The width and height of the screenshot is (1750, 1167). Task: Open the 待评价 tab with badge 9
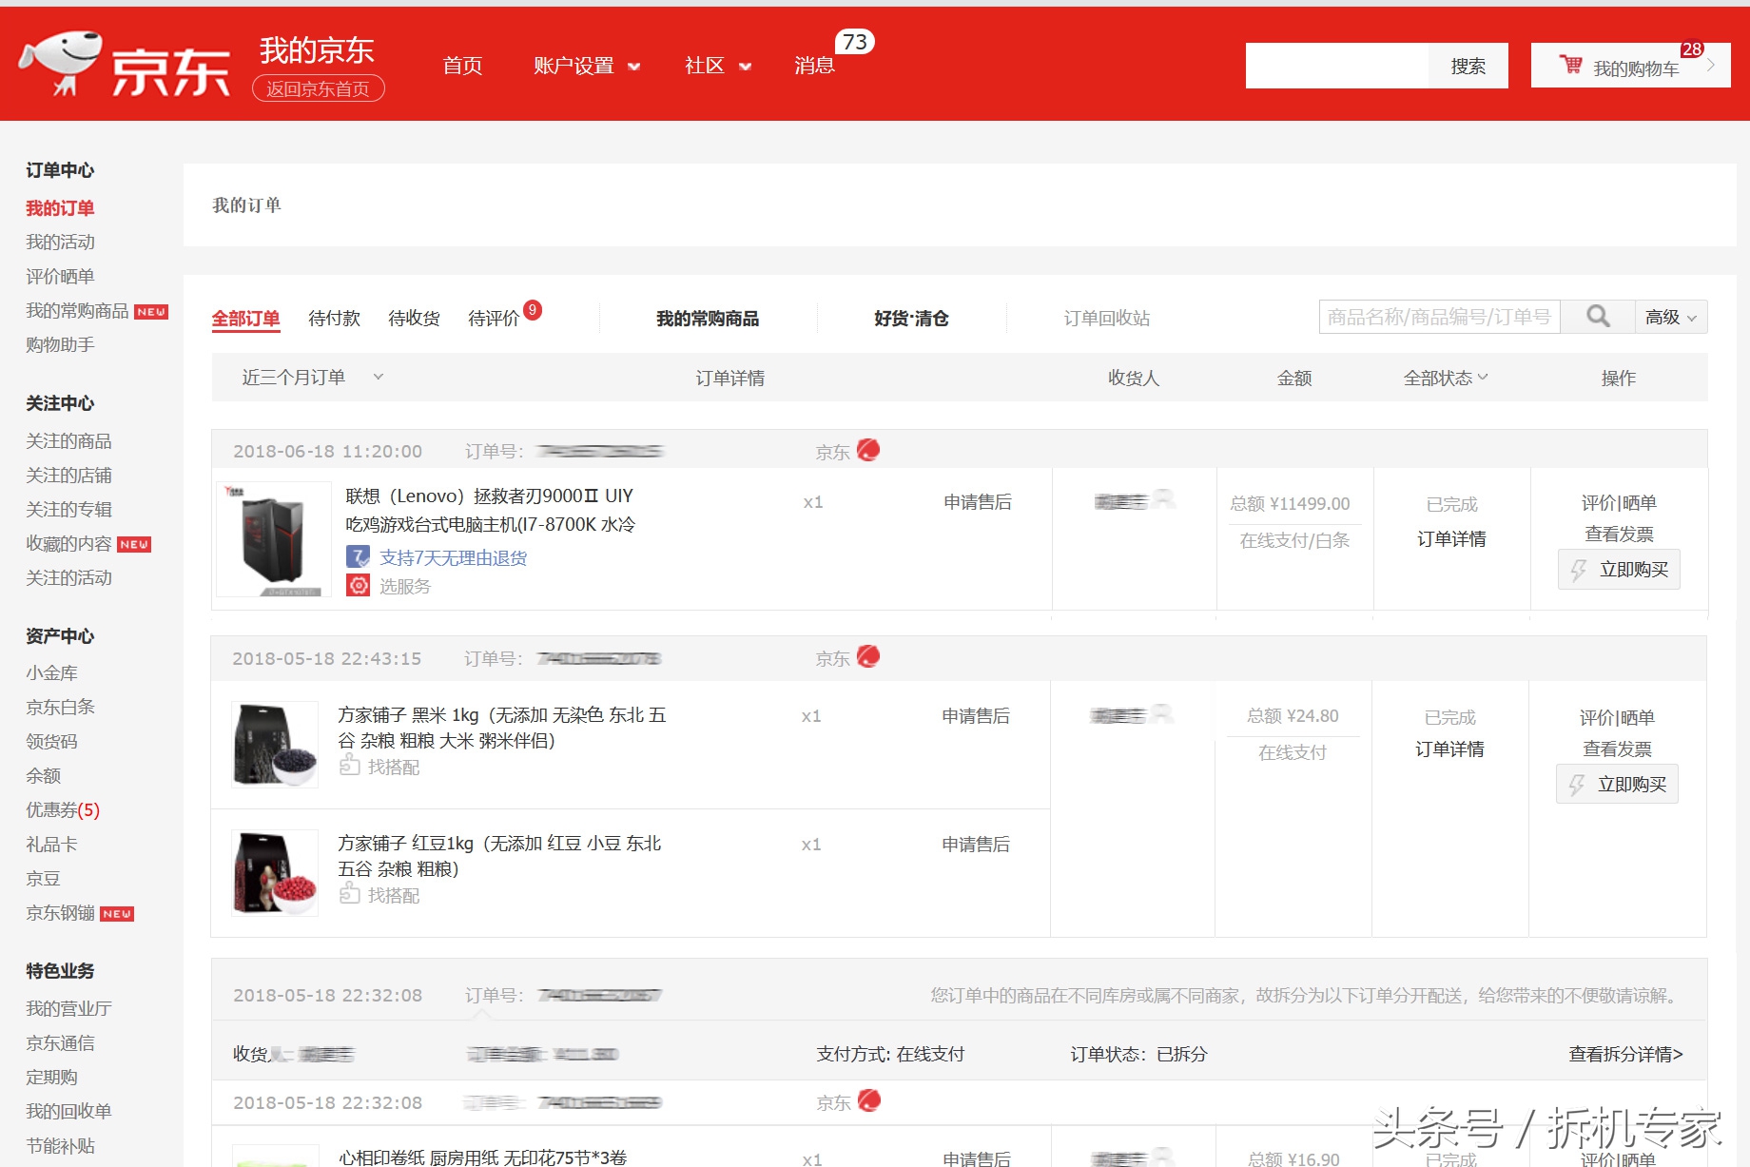pos(494,318)
